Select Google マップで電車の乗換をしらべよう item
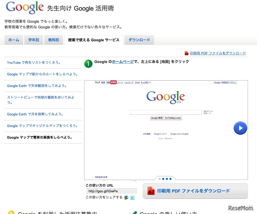257x214 pixels. [x=40, y=137]
